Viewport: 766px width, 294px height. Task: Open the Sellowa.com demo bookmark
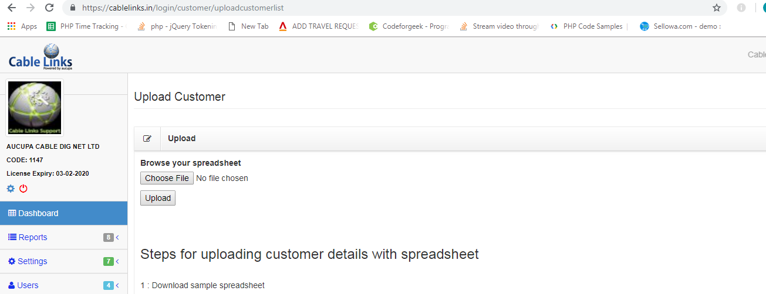click(680, 26)
